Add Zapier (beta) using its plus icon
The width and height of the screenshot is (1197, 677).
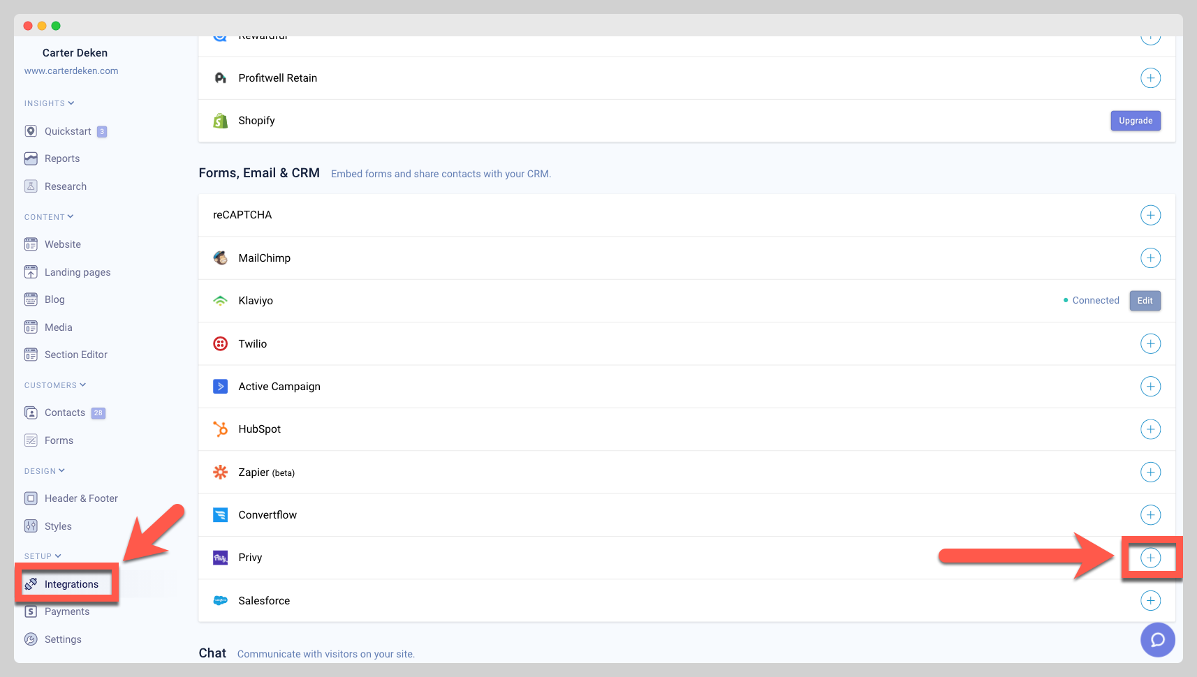pos(1150,473)
